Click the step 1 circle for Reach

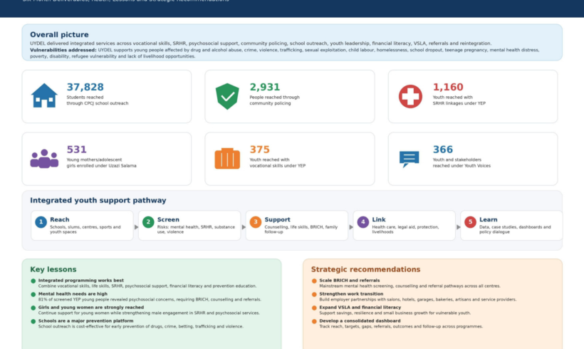click(x=41, y=222)
